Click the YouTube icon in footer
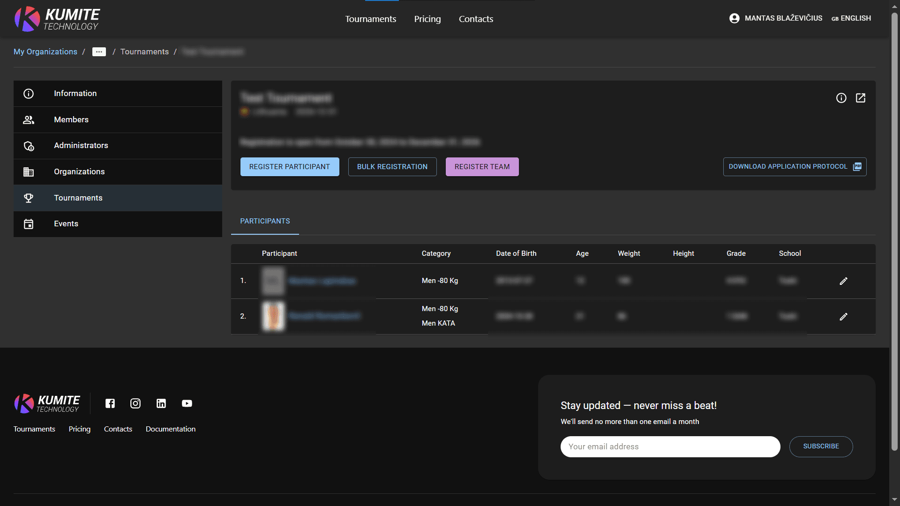Screen dimensions: 900x506 (187, 403)
